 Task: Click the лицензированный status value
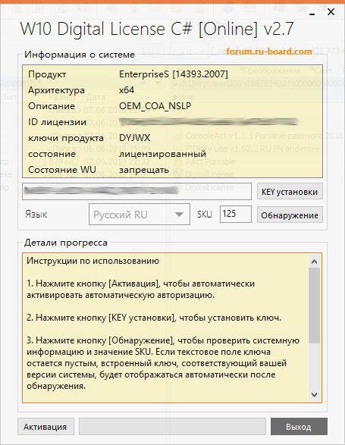click(x=162, y=154)
